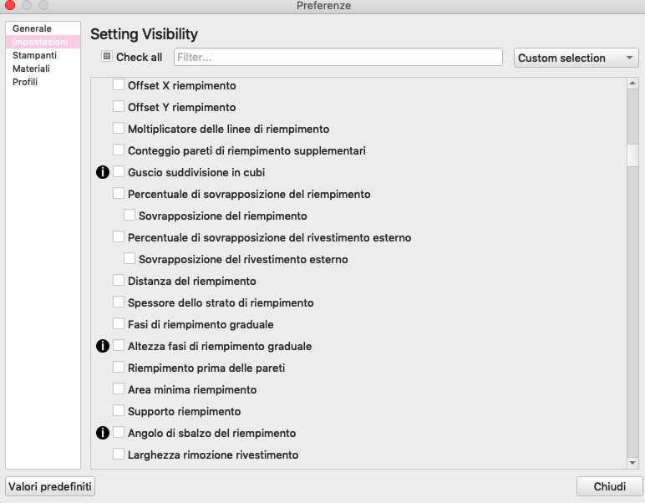This screenshot has width=645, height=503.
Task: Toggle the Check all checkbox
Action: click(x=107, y=57)
